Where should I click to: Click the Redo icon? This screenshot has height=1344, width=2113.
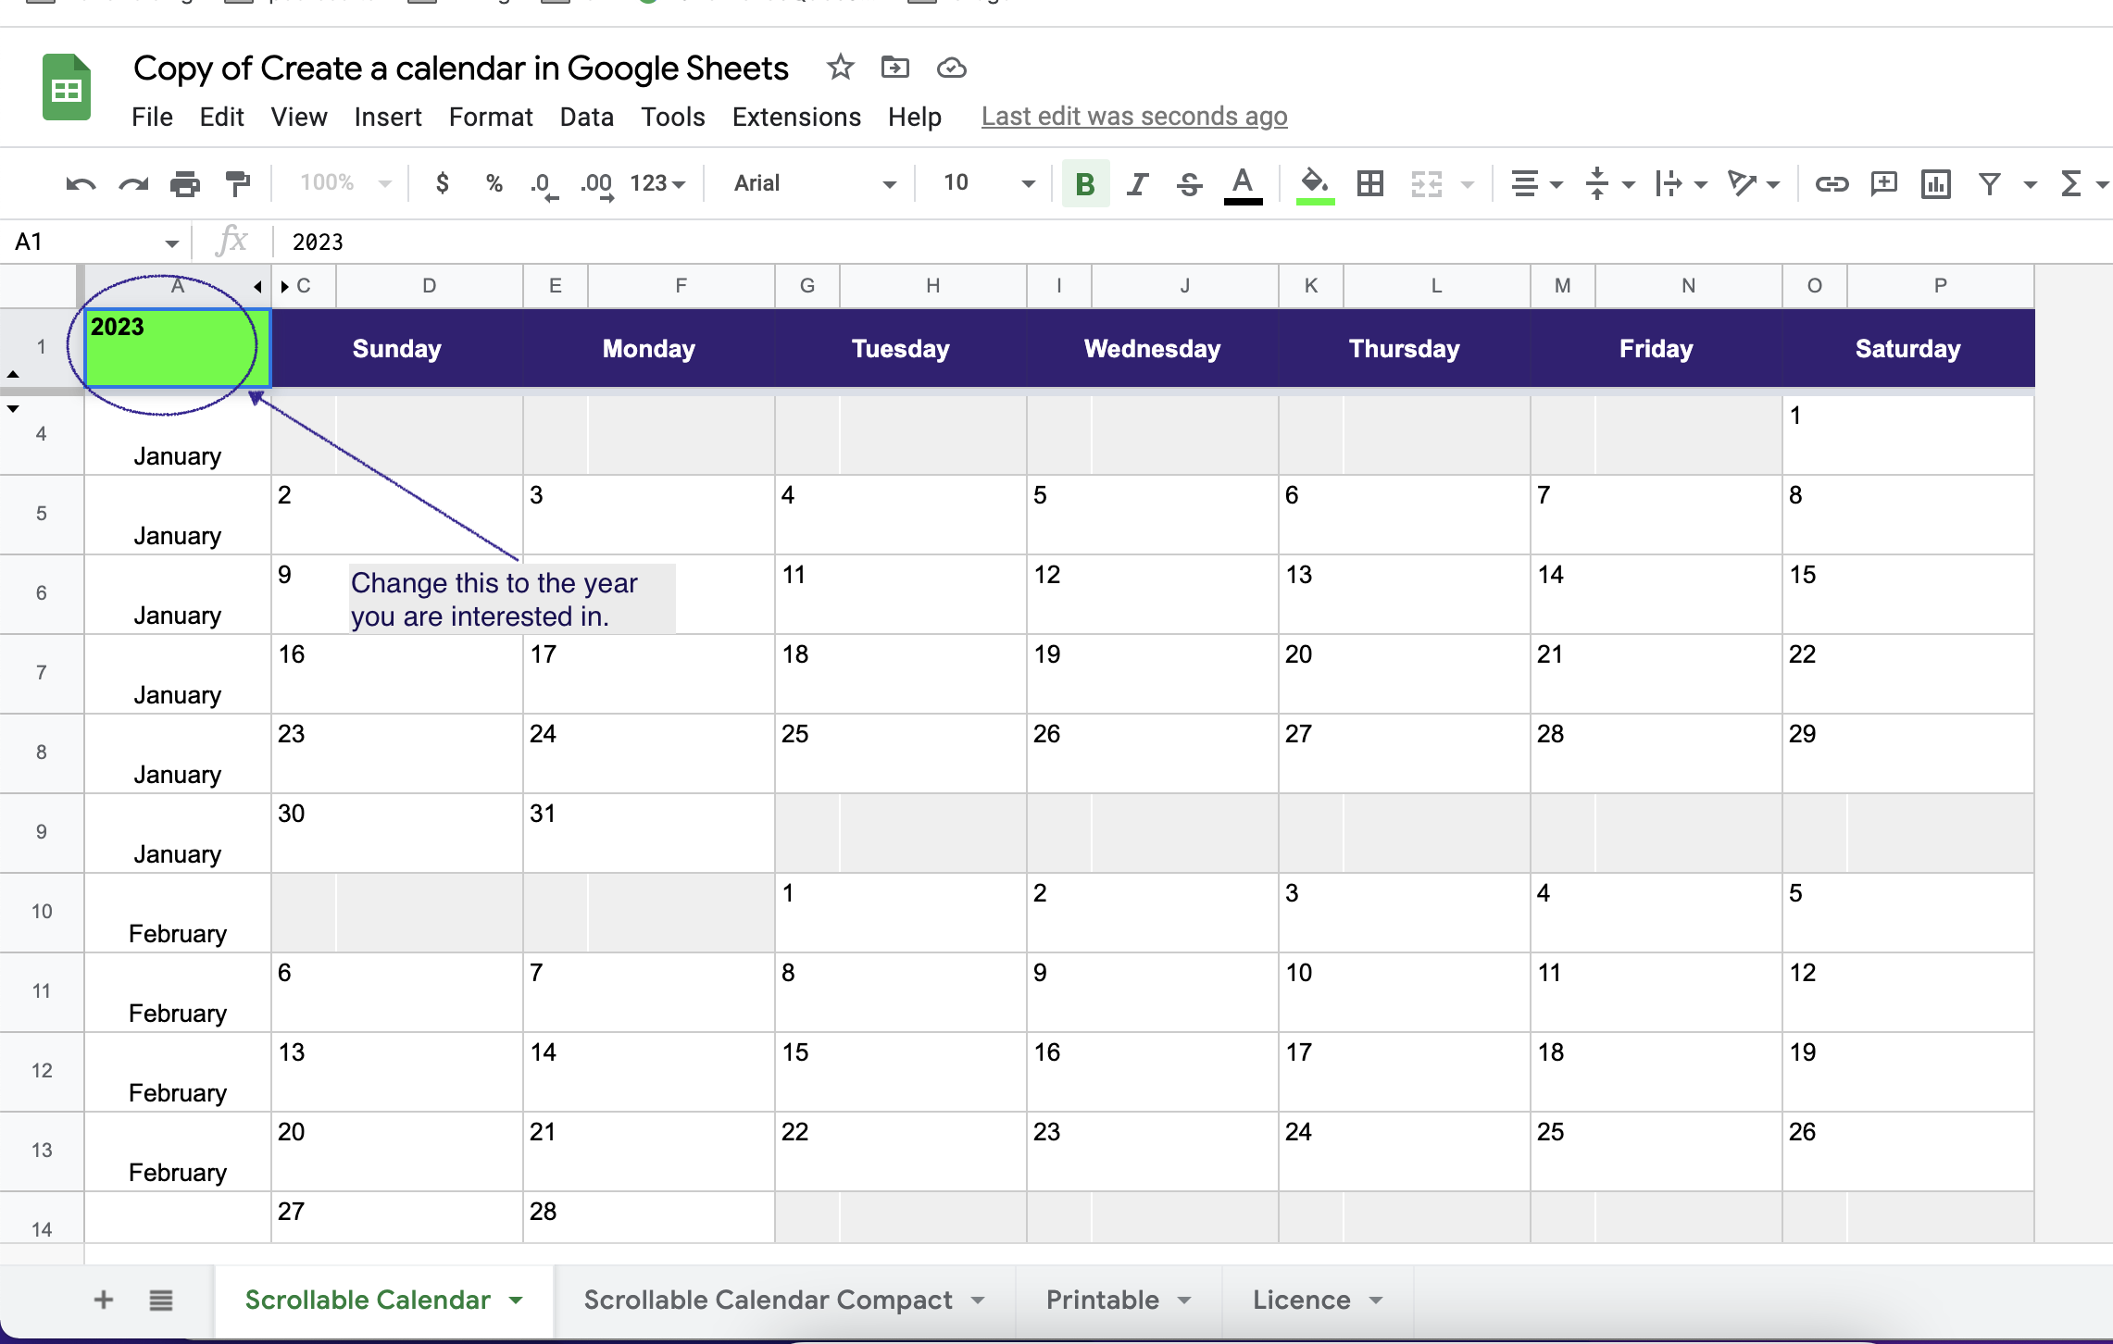coord(133,183)
